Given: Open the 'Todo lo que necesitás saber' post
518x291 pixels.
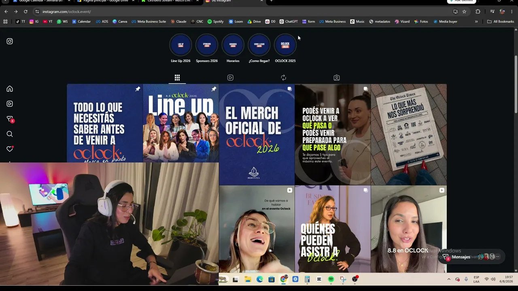Looking at the screenshot, I should coord(105,123).
